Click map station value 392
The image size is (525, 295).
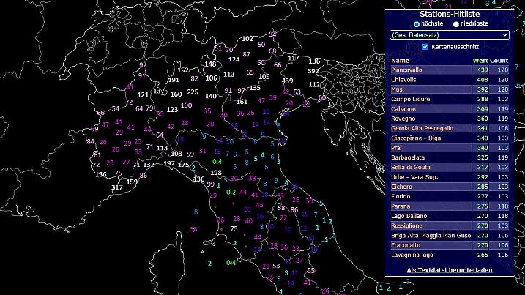tap(313, 71)
